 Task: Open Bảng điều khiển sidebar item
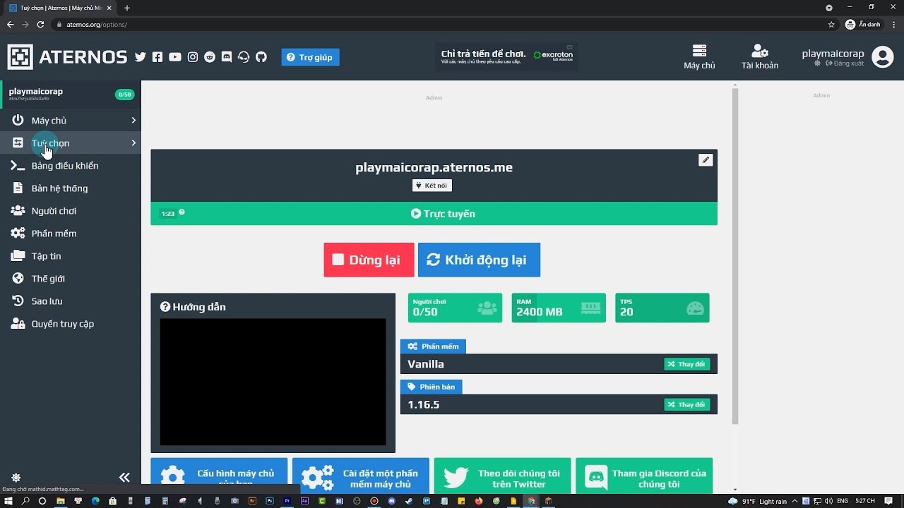pos(71,166)
